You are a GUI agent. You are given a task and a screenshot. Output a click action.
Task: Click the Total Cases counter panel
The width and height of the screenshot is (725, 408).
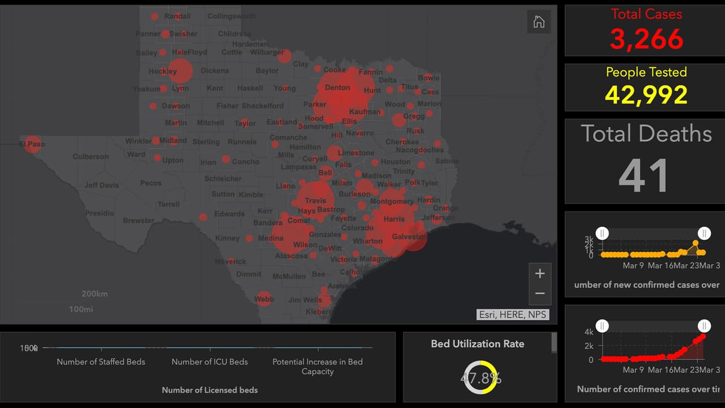pos(646,29)
